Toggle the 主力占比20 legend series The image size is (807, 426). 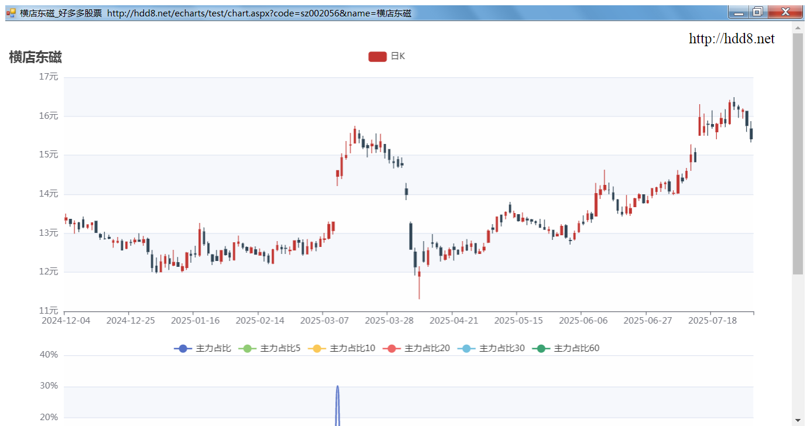pos(416,348)
